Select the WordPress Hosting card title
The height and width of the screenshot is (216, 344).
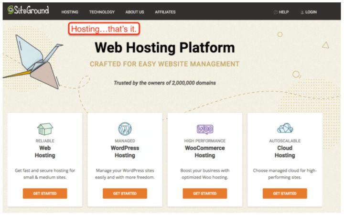125,151
